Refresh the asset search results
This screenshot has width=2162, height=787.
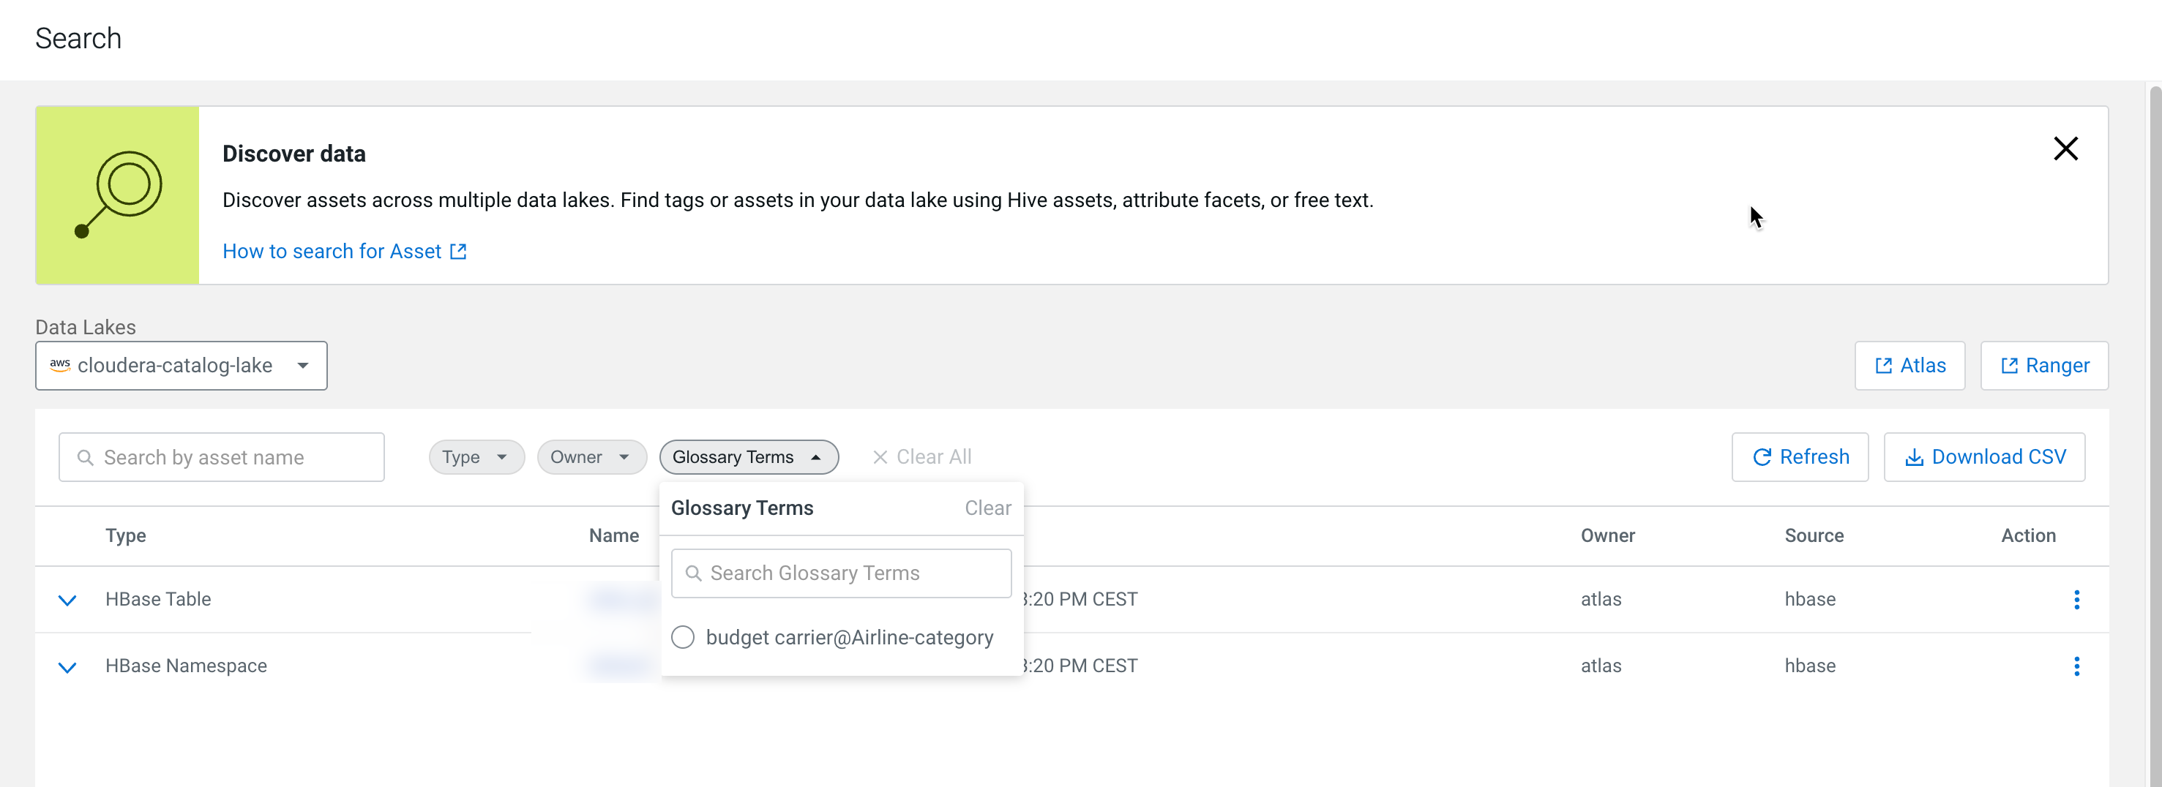point(1800,457)
